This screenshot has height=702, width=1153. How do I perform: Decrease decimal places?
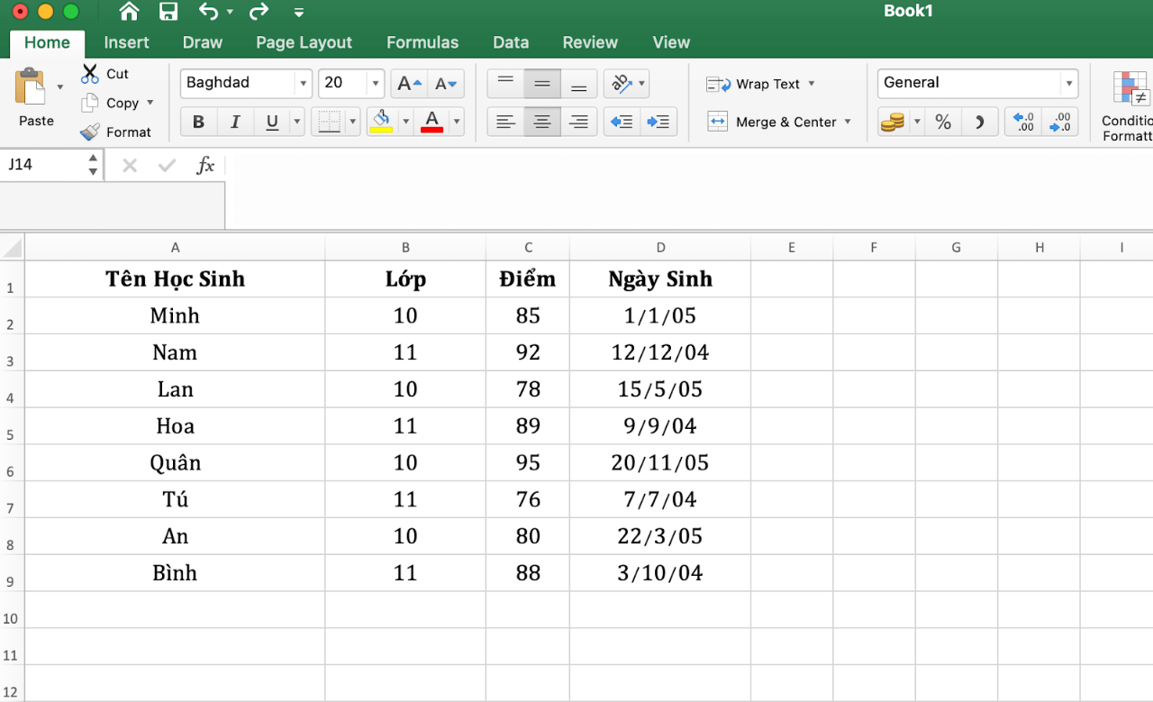[x=1060, y=122]
